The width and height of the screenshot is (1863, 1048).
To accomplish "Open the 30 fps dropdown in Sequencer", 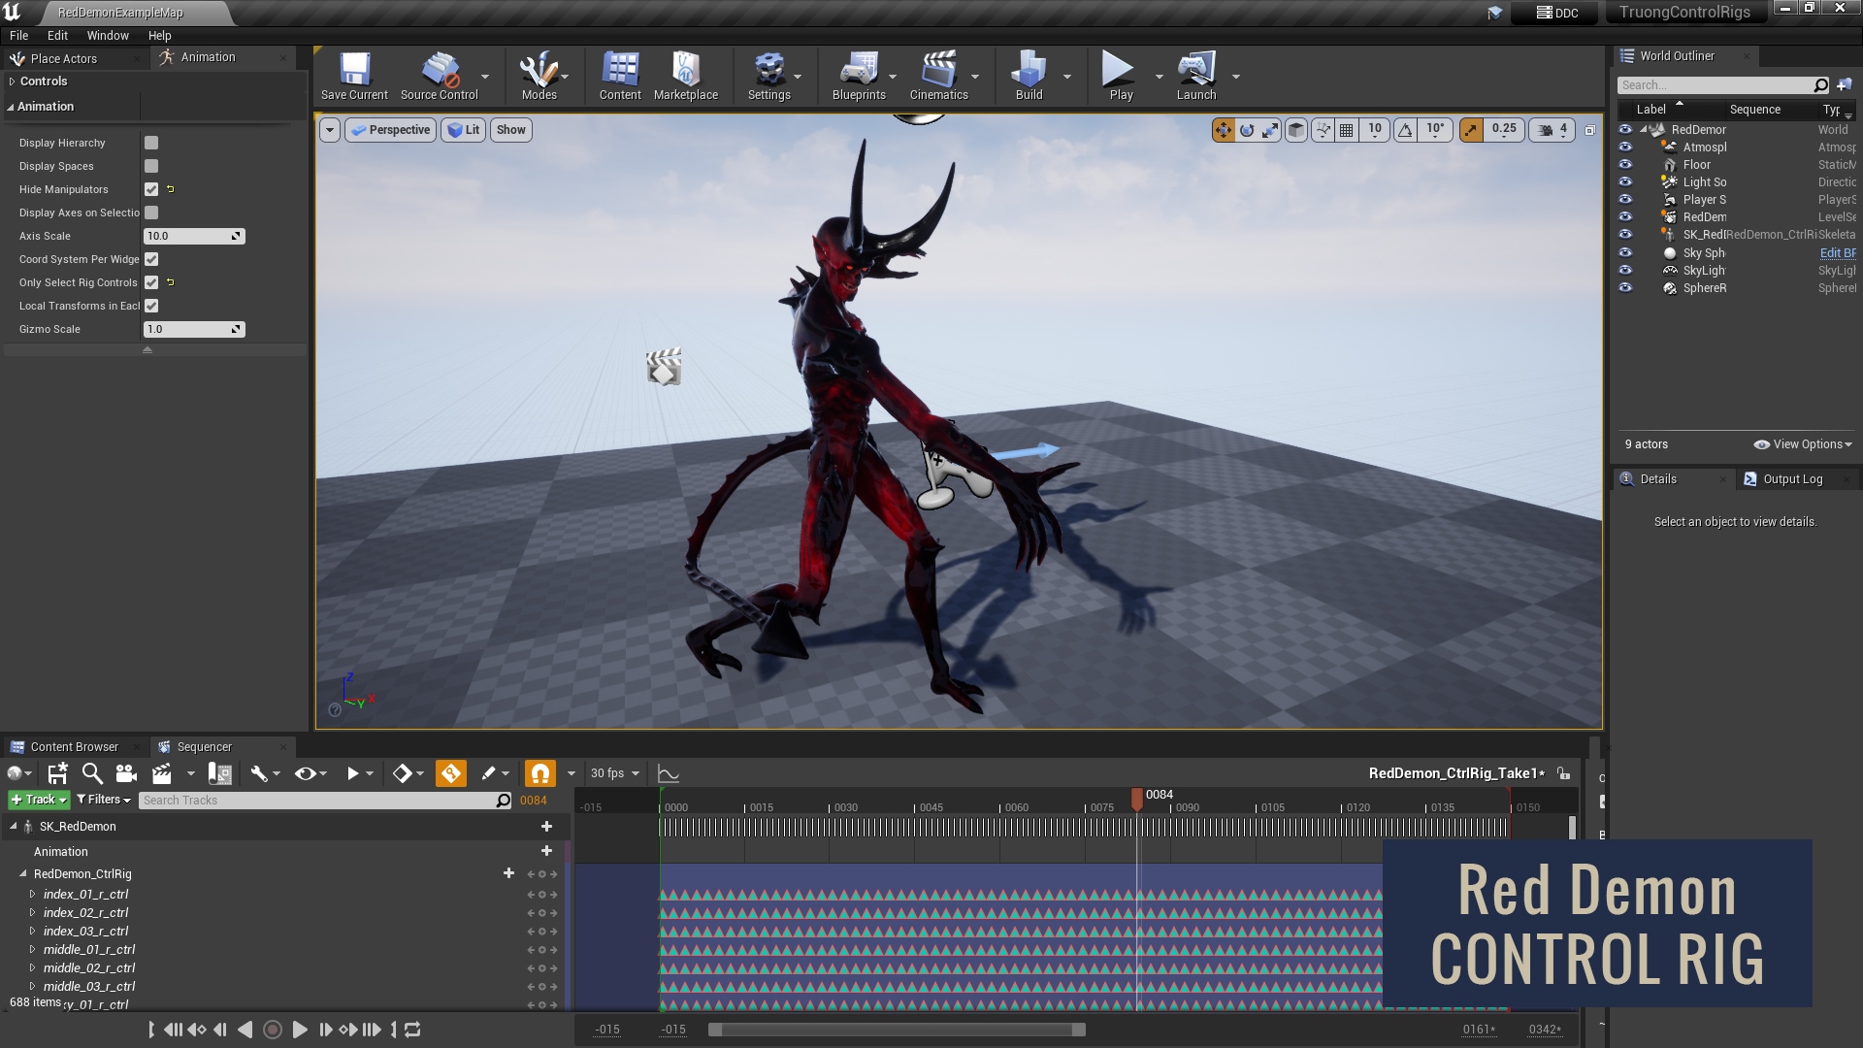I will (x=612, y=773).
